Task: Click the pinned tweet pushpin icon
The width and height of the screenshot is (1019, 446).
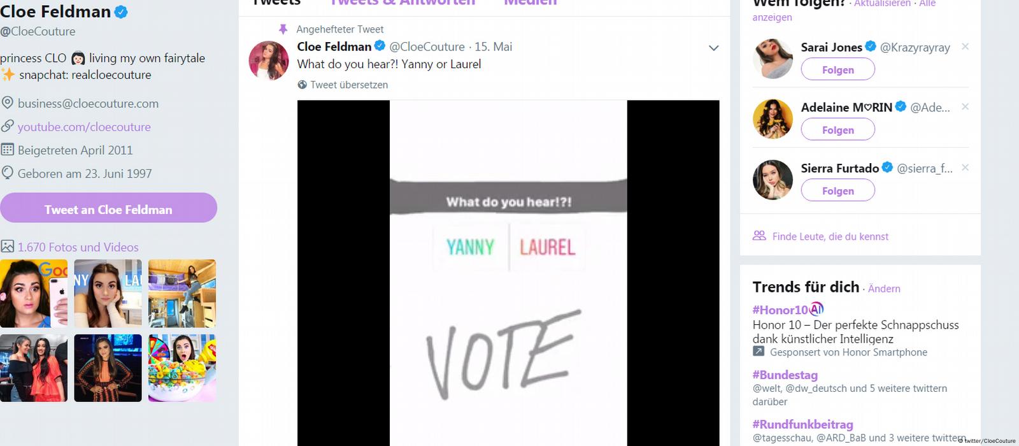Action: pos(283,29)
